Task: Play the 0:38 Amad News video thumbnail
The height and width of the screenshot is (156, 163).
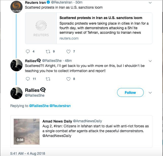Action: pyautogui.click(x=27, y=131)
